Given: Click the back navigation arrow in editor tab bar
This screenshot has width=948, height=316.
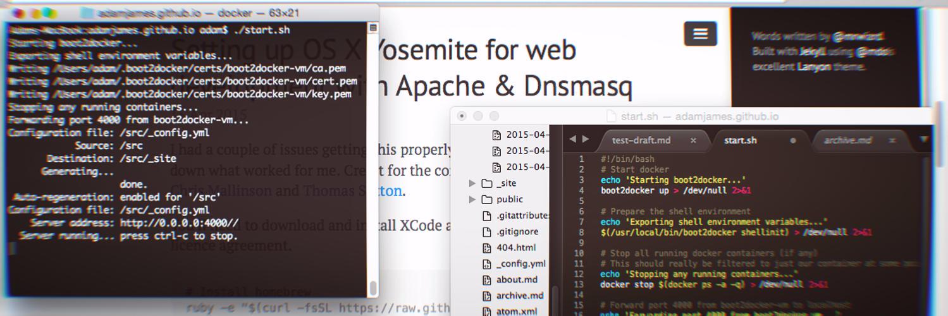Looking at the screenshot, I should [x=572, y=139].
